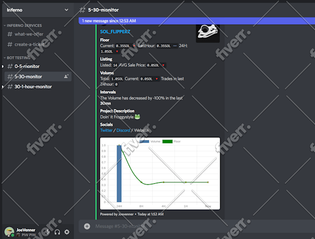Click the hash icon beside what-we-offer
315x239 pixels.
tap(10, 34)
